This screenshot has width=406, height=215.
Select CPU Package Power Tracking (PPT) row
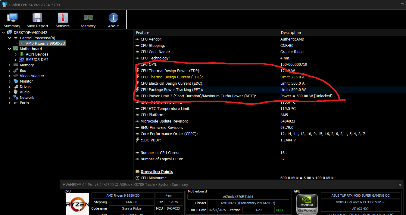[x=270, y=90]
